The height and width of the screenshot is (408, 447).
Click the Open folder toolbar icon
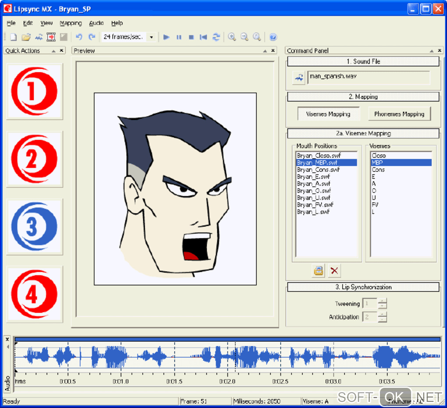tap(26, 37)
